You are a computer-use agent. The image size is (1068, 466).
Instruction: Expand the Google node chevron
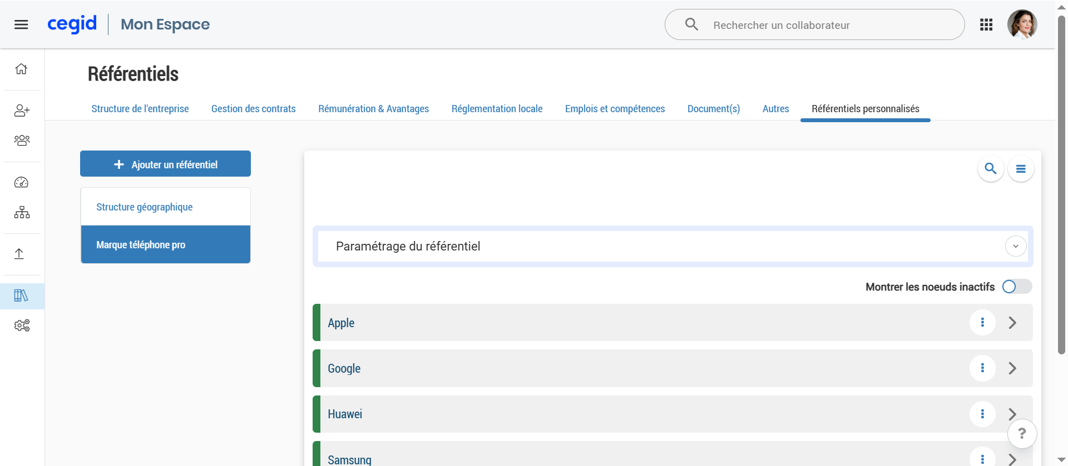click(1012, 368)
